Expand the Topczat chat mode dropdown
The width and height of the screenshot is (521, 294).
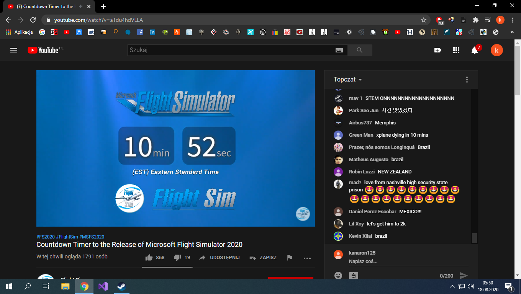point(348,80)
